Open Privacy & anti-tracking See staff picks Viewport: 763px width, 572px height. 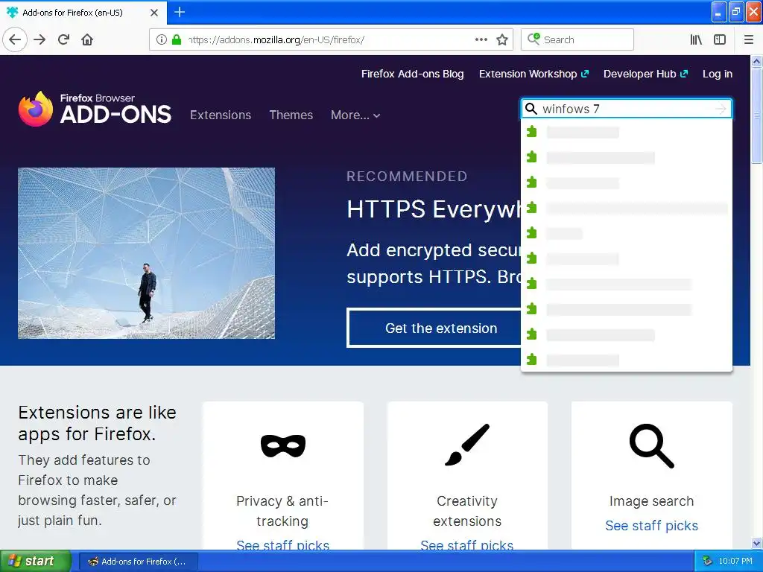click(x=282, y=545)
